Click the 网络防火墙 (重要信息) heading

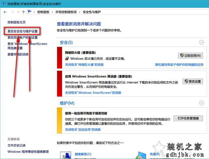pyautogui.click(x=80, y=53)
